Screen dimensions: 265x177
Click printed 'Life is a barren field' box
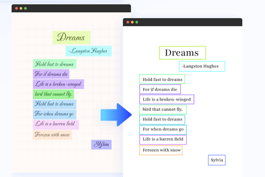click(163, 140)
